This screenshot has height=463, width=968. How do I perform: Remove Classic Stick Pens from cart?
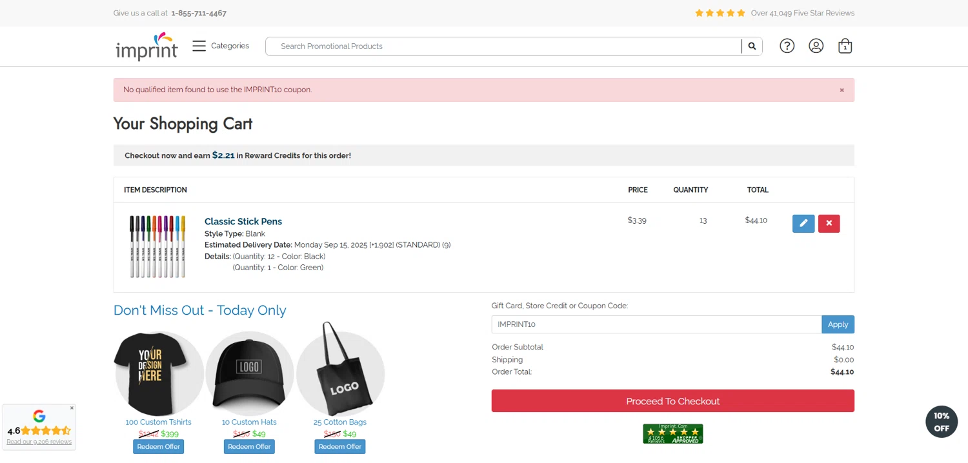829,223
